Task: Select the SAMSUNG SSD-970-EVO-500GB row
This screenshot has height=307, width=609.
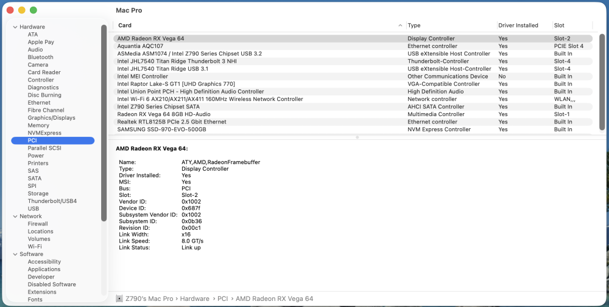Action: click(353, 129)
